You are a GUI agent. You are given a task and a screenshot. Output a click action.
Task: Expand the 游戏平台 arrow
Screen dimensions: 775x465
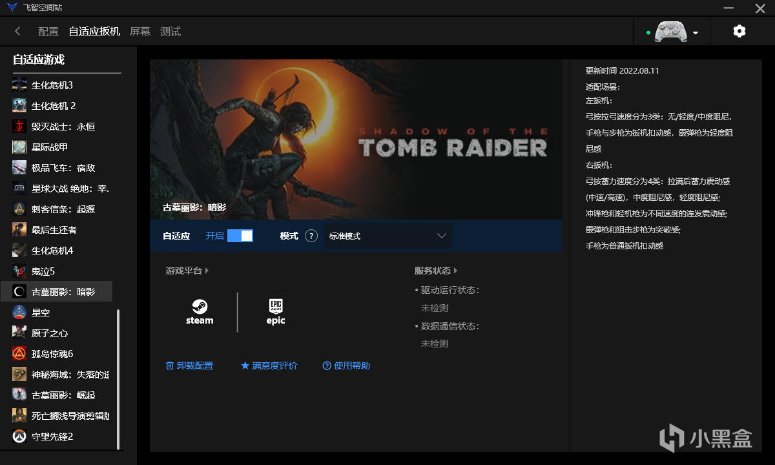coord(207,271)
